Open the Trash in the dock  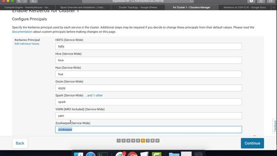click(x=198, y=154)
